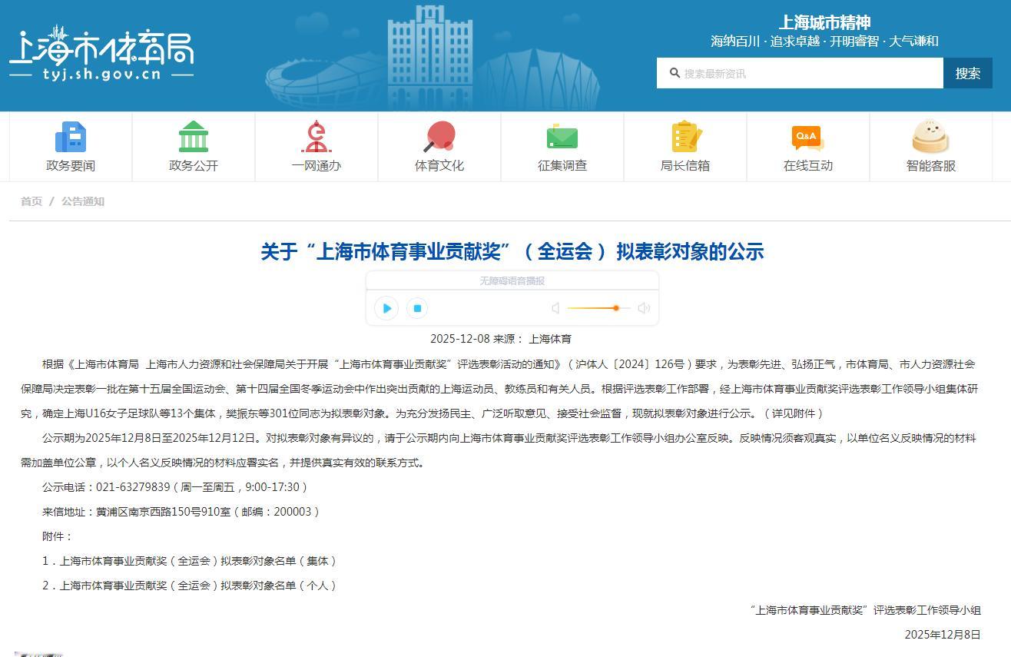Image resolution: width=1011 pixels, height=657 pixels.
Task: Click the magnifier icon in search box
Action: pyautogui.click(x=675, y=73)
